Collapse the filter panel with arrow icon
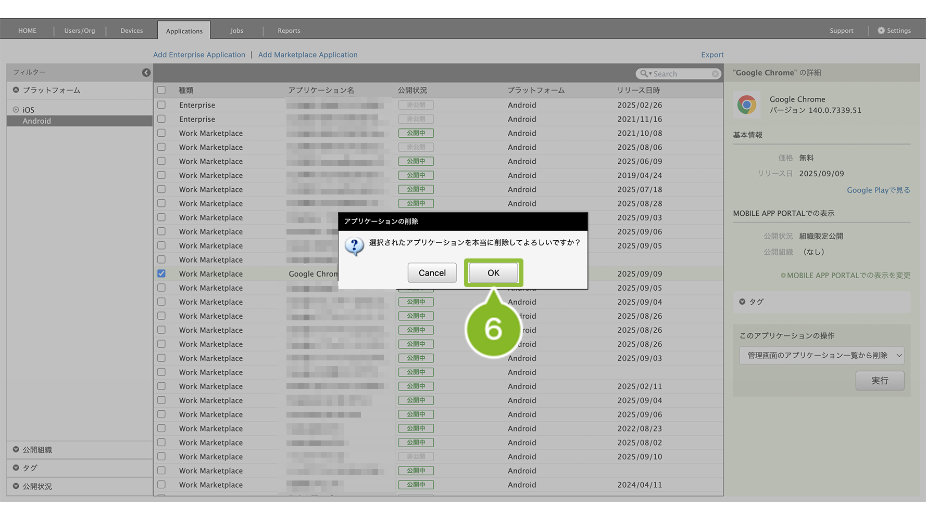This screenshot has width=926, height=520. coord(146,73)
